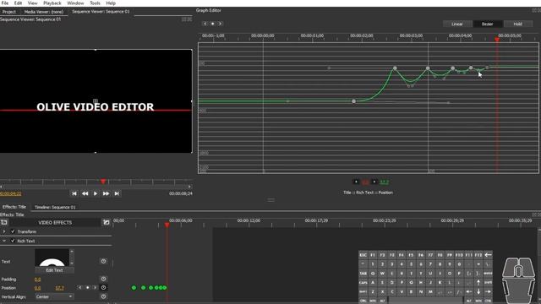This screenshot has height=304, width=541.
Task: Collapse the Rich Text effect section
Action: pyautogui.click(x=4, y=241)
